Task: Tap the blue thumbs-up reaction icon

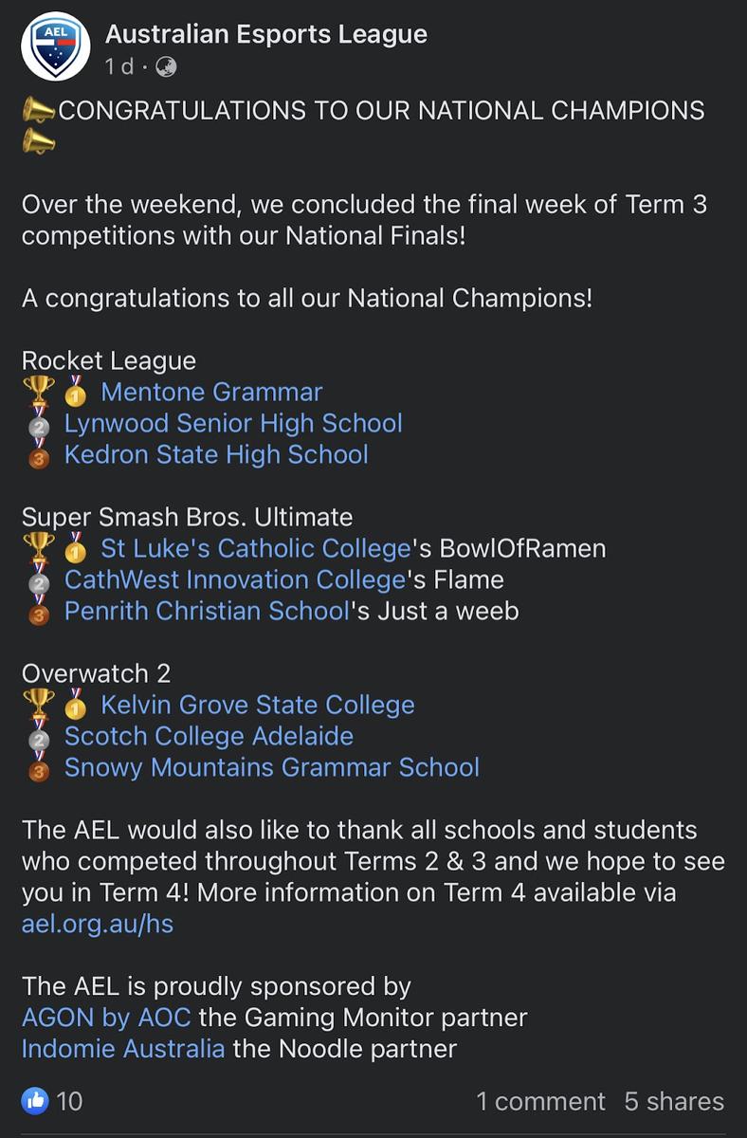Action: click(x=36, y=1100)
